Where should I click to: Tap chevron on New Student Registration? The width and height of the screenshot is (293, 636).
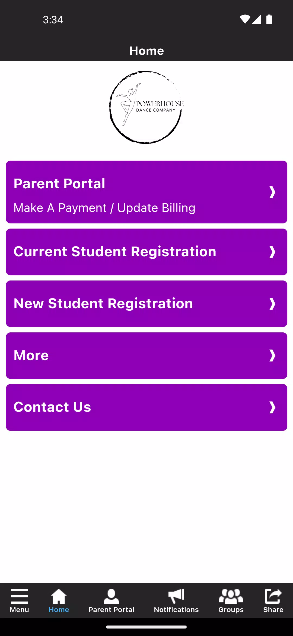[272, 304]
